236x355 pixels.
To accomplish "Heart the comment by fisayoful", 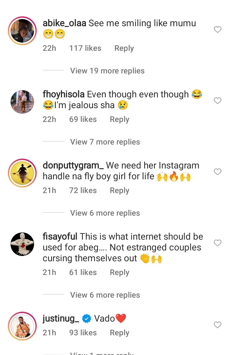I will coord(218,243).
